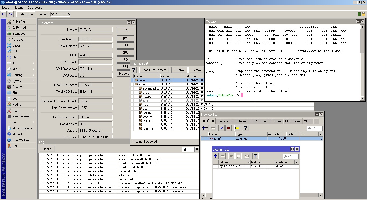Open the column dropdown in Interface List header
Image resolution: width=367 pixels, height=200 pixels.
(320, 134)
